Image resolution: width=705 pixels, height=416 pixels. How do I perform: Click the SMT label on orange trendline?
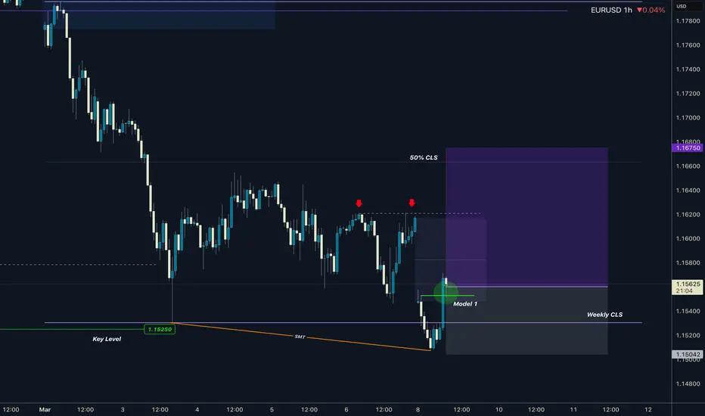[x=300, y=337]
